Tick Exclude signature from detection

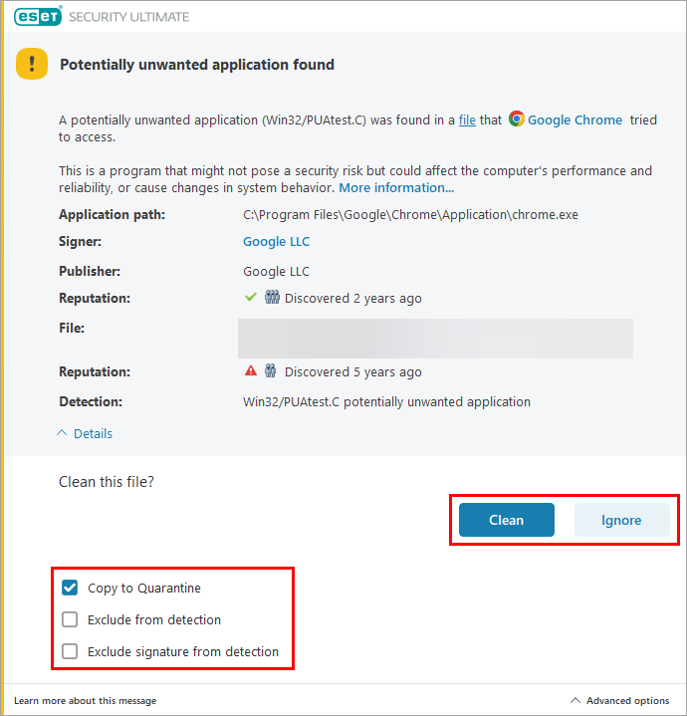point(70,652)
